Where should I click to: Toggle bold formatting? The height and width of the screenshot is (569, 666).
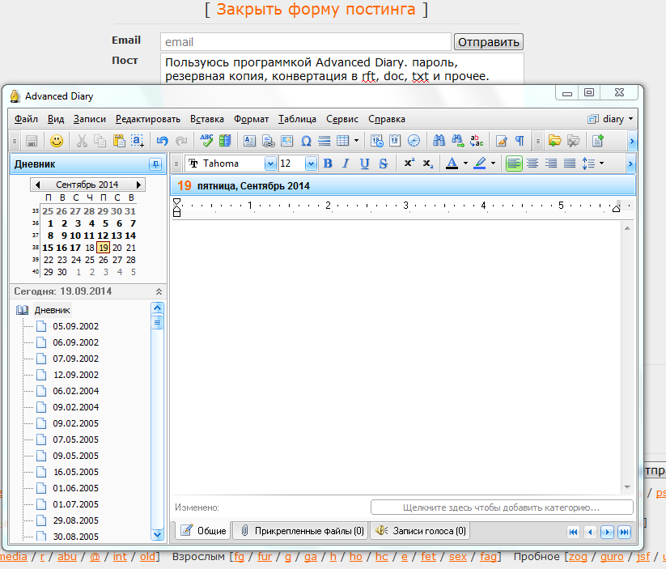pyautogui.click(x=328, y=163)
